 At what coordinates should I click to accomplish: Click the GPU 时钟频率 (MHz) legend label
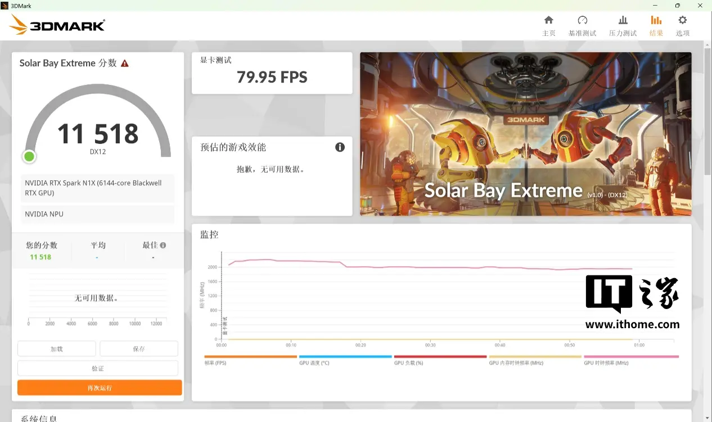(606, 363)
